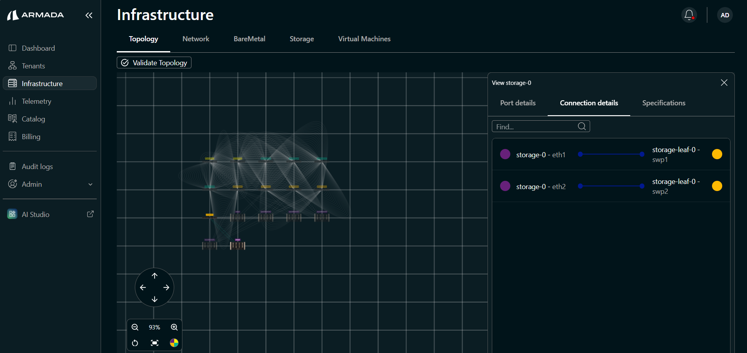Click the AI Studio external-link icon
The height and width of the screenshot is (353, 747).
tap(90, 214)
